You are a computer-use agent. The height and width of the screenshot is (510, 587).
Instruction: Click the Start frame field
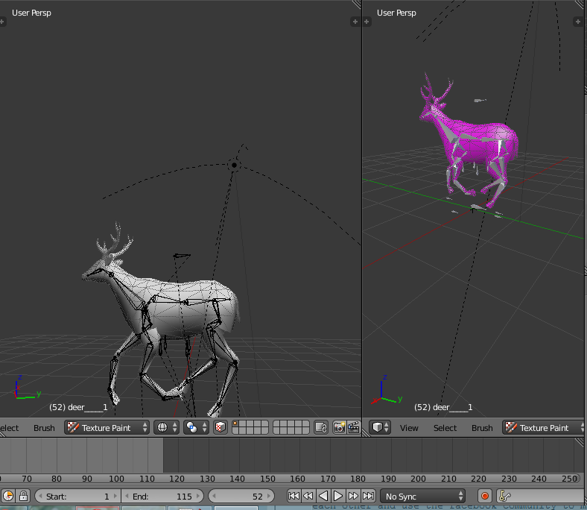point(77,496)
